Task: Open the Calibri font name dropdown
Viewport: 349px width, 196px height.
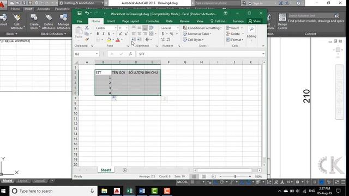Action: tap(116, 28)
